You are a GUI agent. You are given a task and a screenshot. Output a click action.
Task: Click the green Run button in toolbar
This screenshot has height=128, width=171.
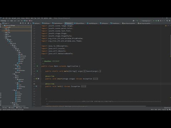coord(154,21)
